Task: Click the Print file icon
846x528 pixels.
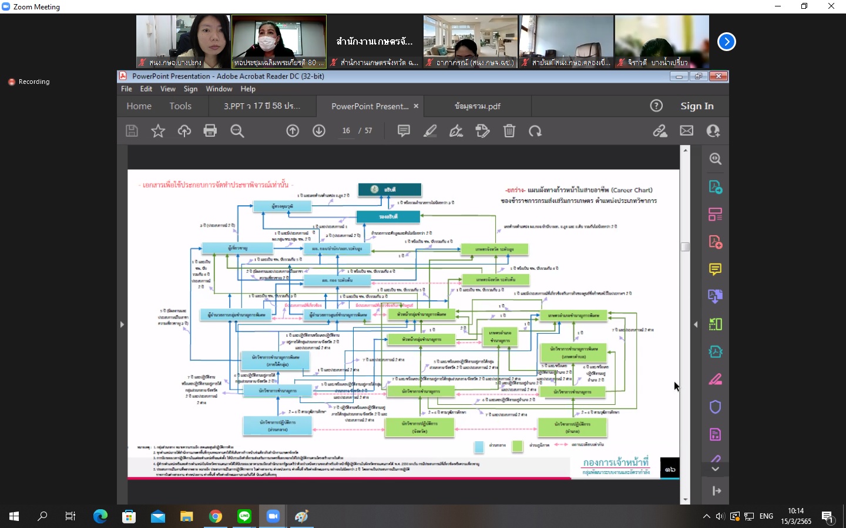Action: coord(210,131)
